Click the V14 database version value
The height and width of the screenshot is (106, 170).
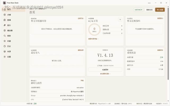pyautogui.click(x=161, y=61)
